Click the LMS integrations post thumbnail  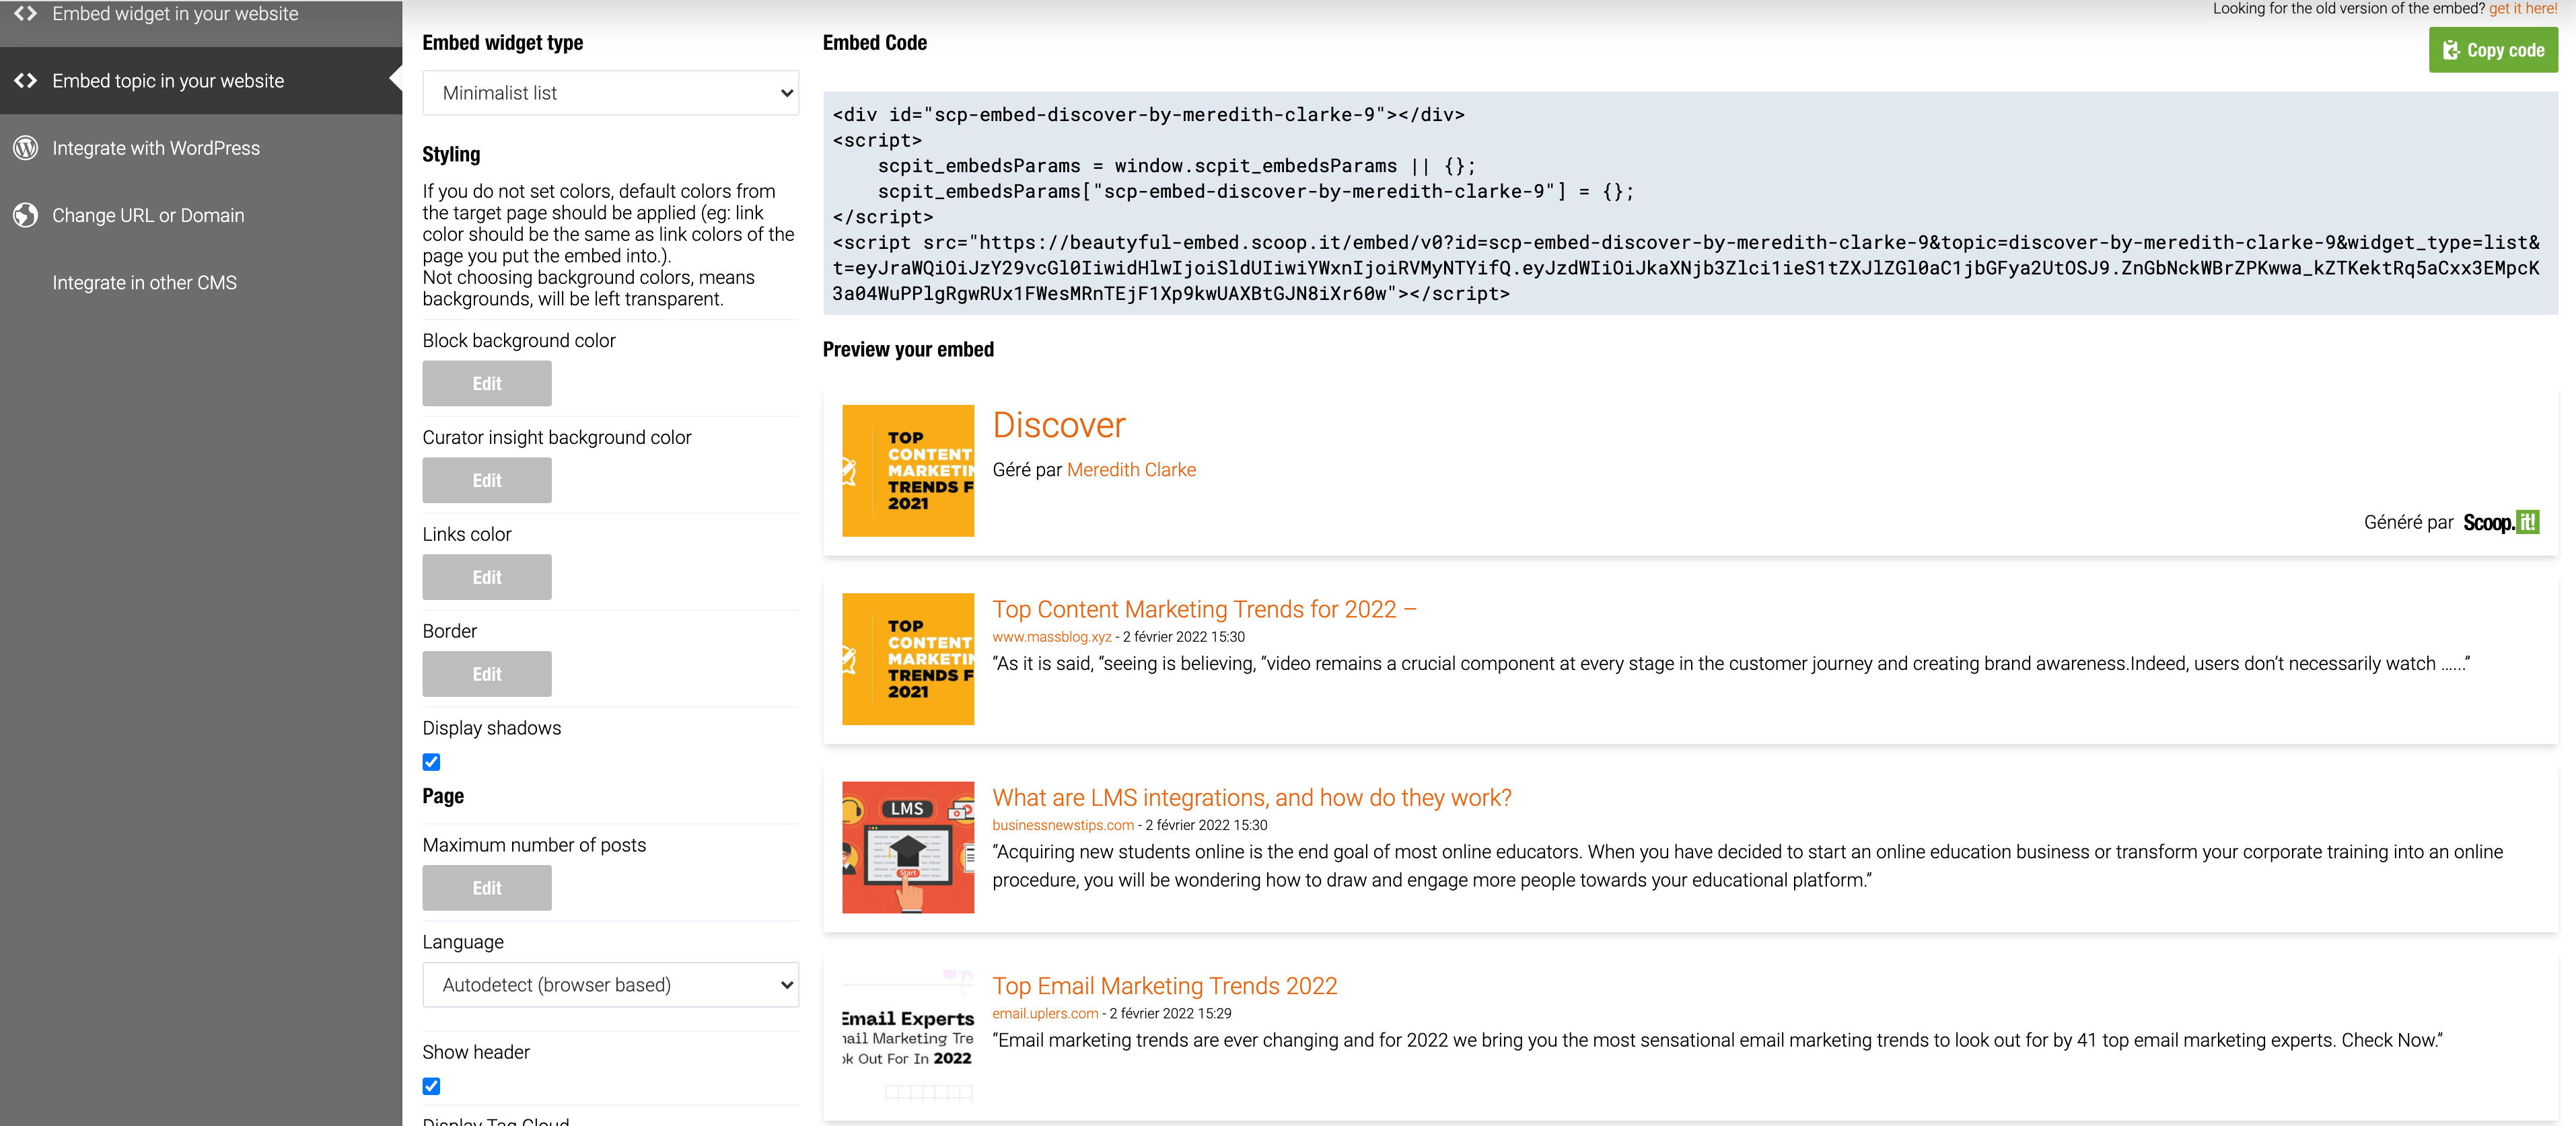pyautogui.click(x=908, y=848)
